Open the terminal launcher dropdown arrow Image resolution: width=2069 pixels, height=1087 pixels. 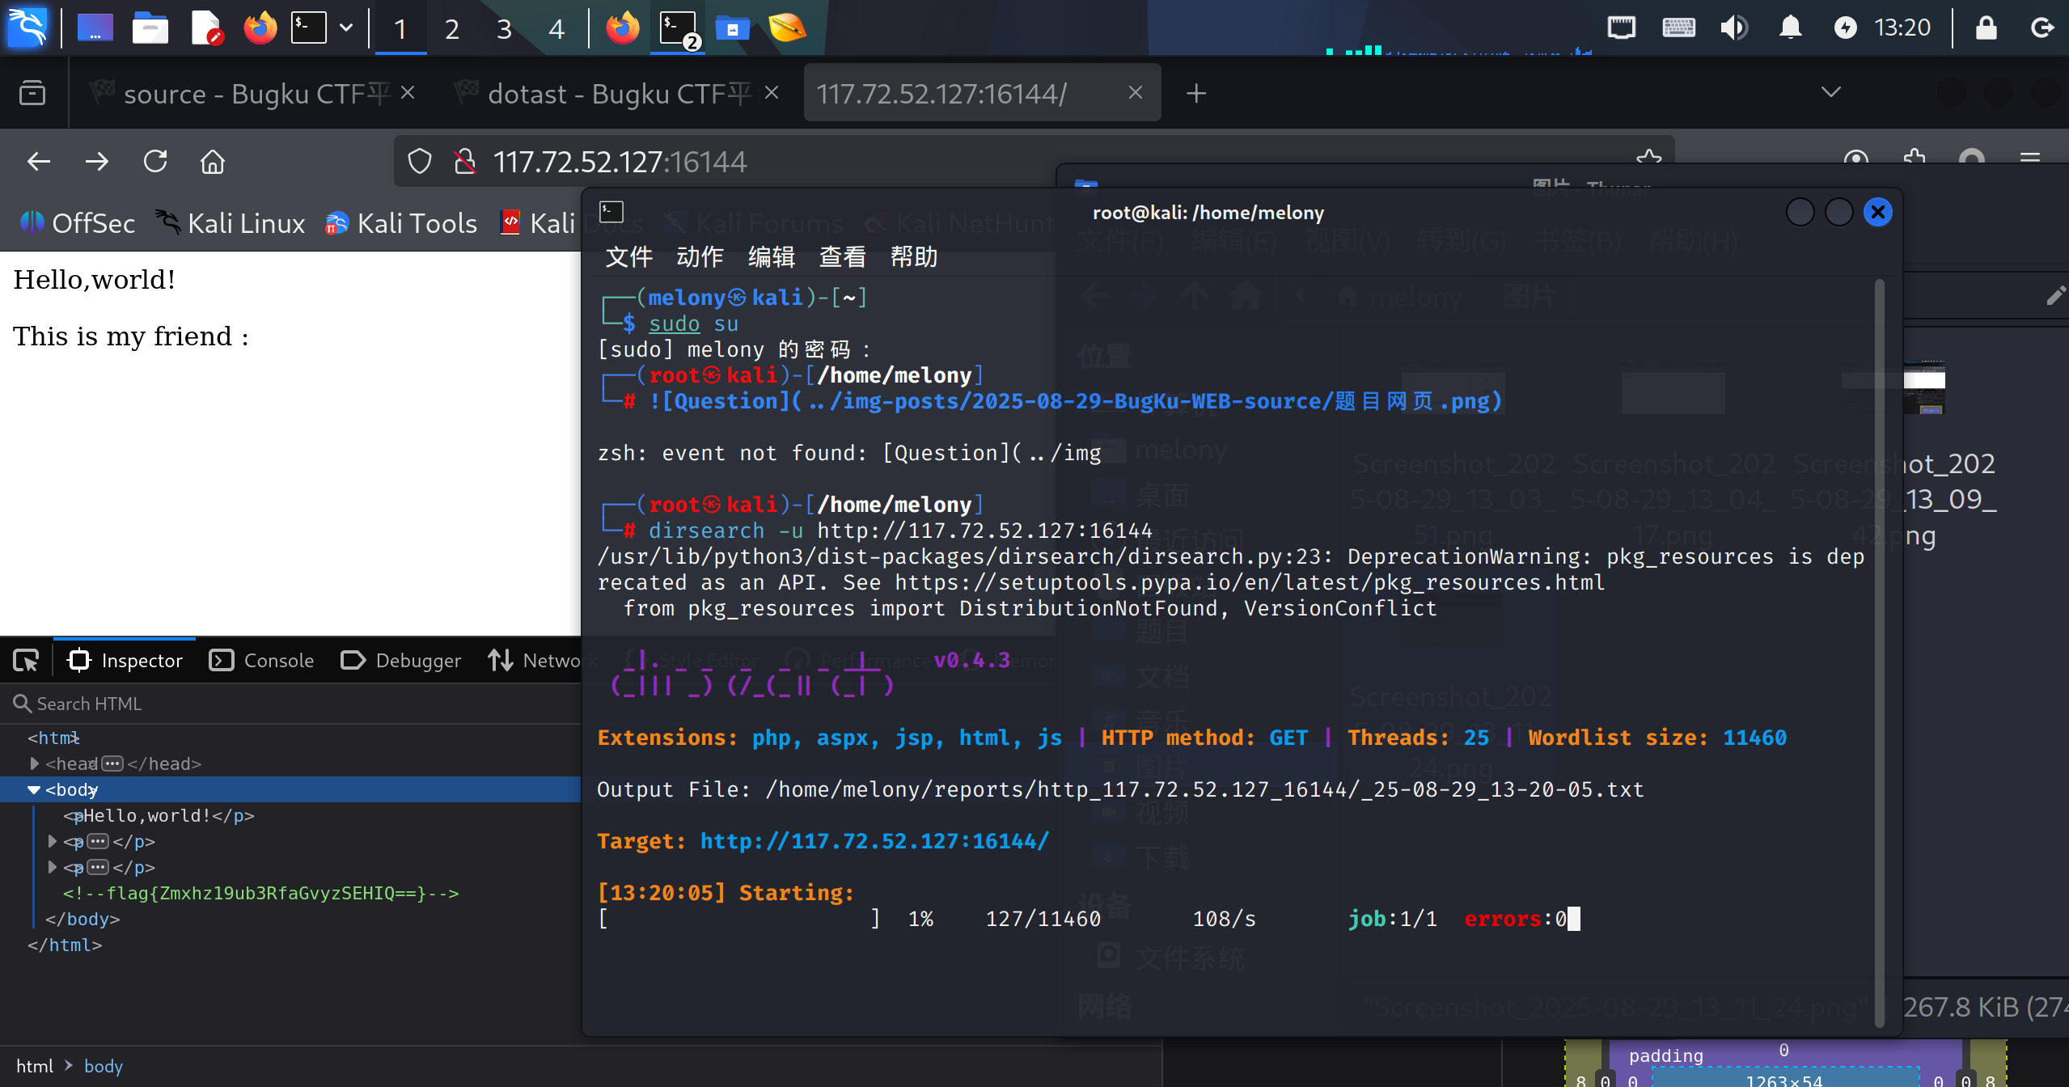(346, 27)
